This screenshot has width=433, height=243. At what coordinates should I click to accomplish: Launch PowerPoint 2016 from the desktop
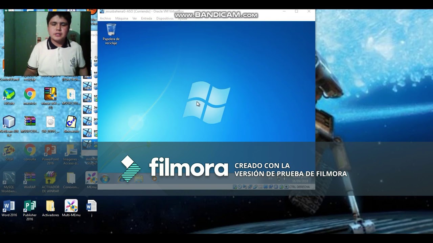[x=50, y=150]
